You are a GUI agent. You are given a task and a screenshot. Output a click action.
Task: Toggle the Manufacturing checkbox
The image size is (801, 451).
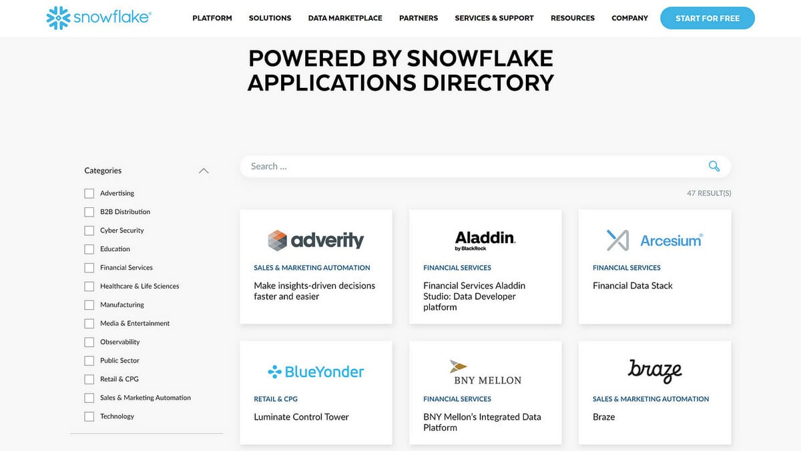click(x=89, y=305)
